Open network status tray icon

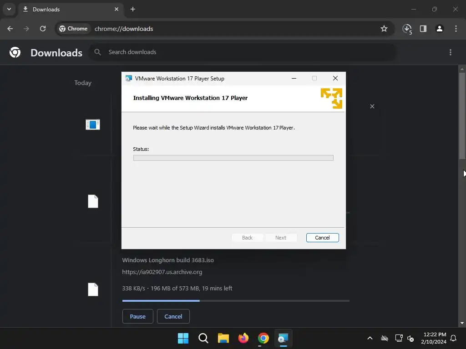pyautogui.click(x=399, y=338)
